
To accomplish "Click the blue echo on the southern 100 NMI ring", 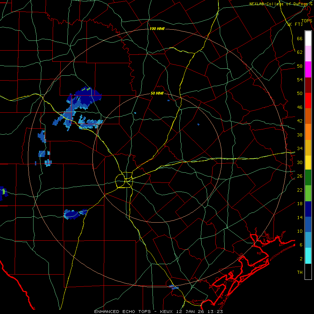I will coord(174,287).
